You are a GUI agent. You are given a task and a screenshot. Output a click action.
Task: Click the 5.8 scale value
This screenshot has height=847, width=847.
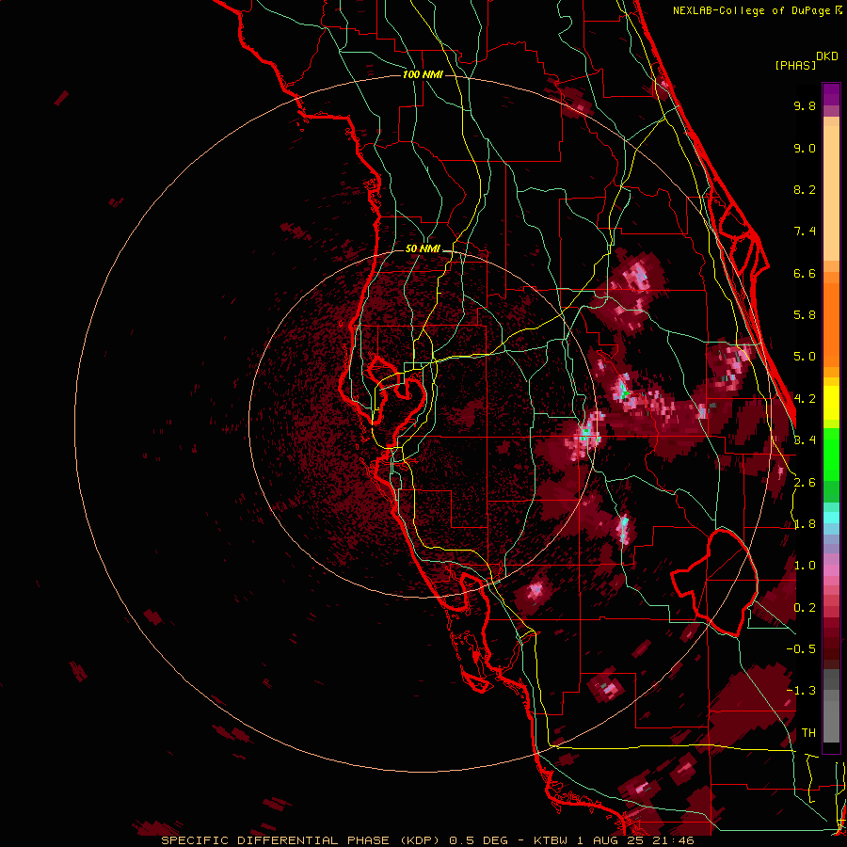pyautogui.click(x=805, y=315)
